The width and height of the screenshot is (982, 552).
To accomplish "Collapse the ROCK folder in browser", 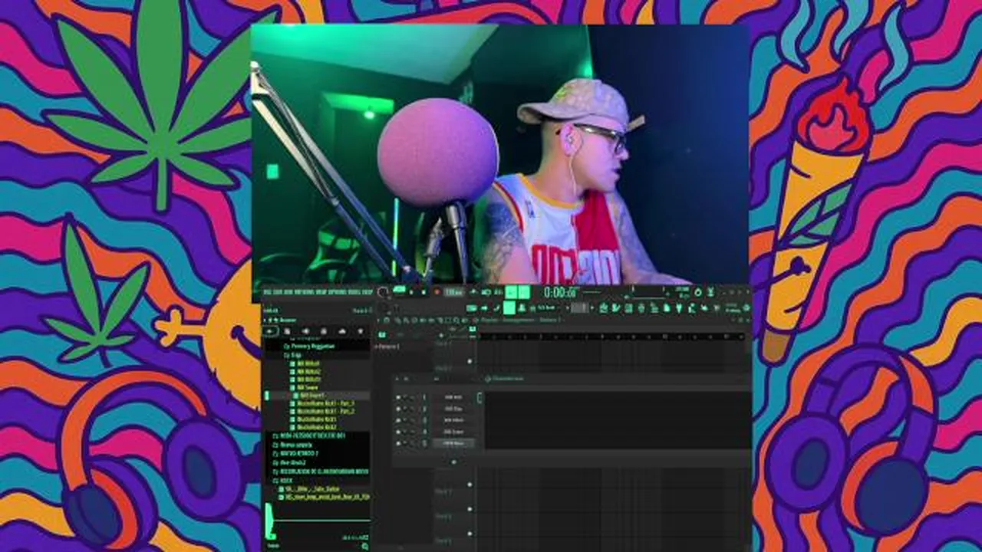I will (283, 480).
